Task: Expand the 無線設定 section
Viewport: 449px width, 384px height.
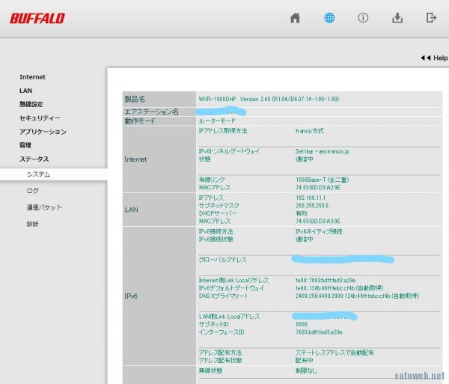Action: 31,104
